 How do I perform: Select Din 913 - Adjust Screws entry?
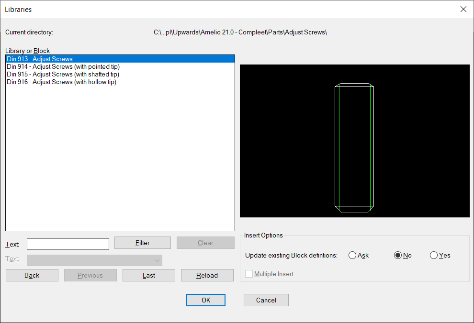120,59
